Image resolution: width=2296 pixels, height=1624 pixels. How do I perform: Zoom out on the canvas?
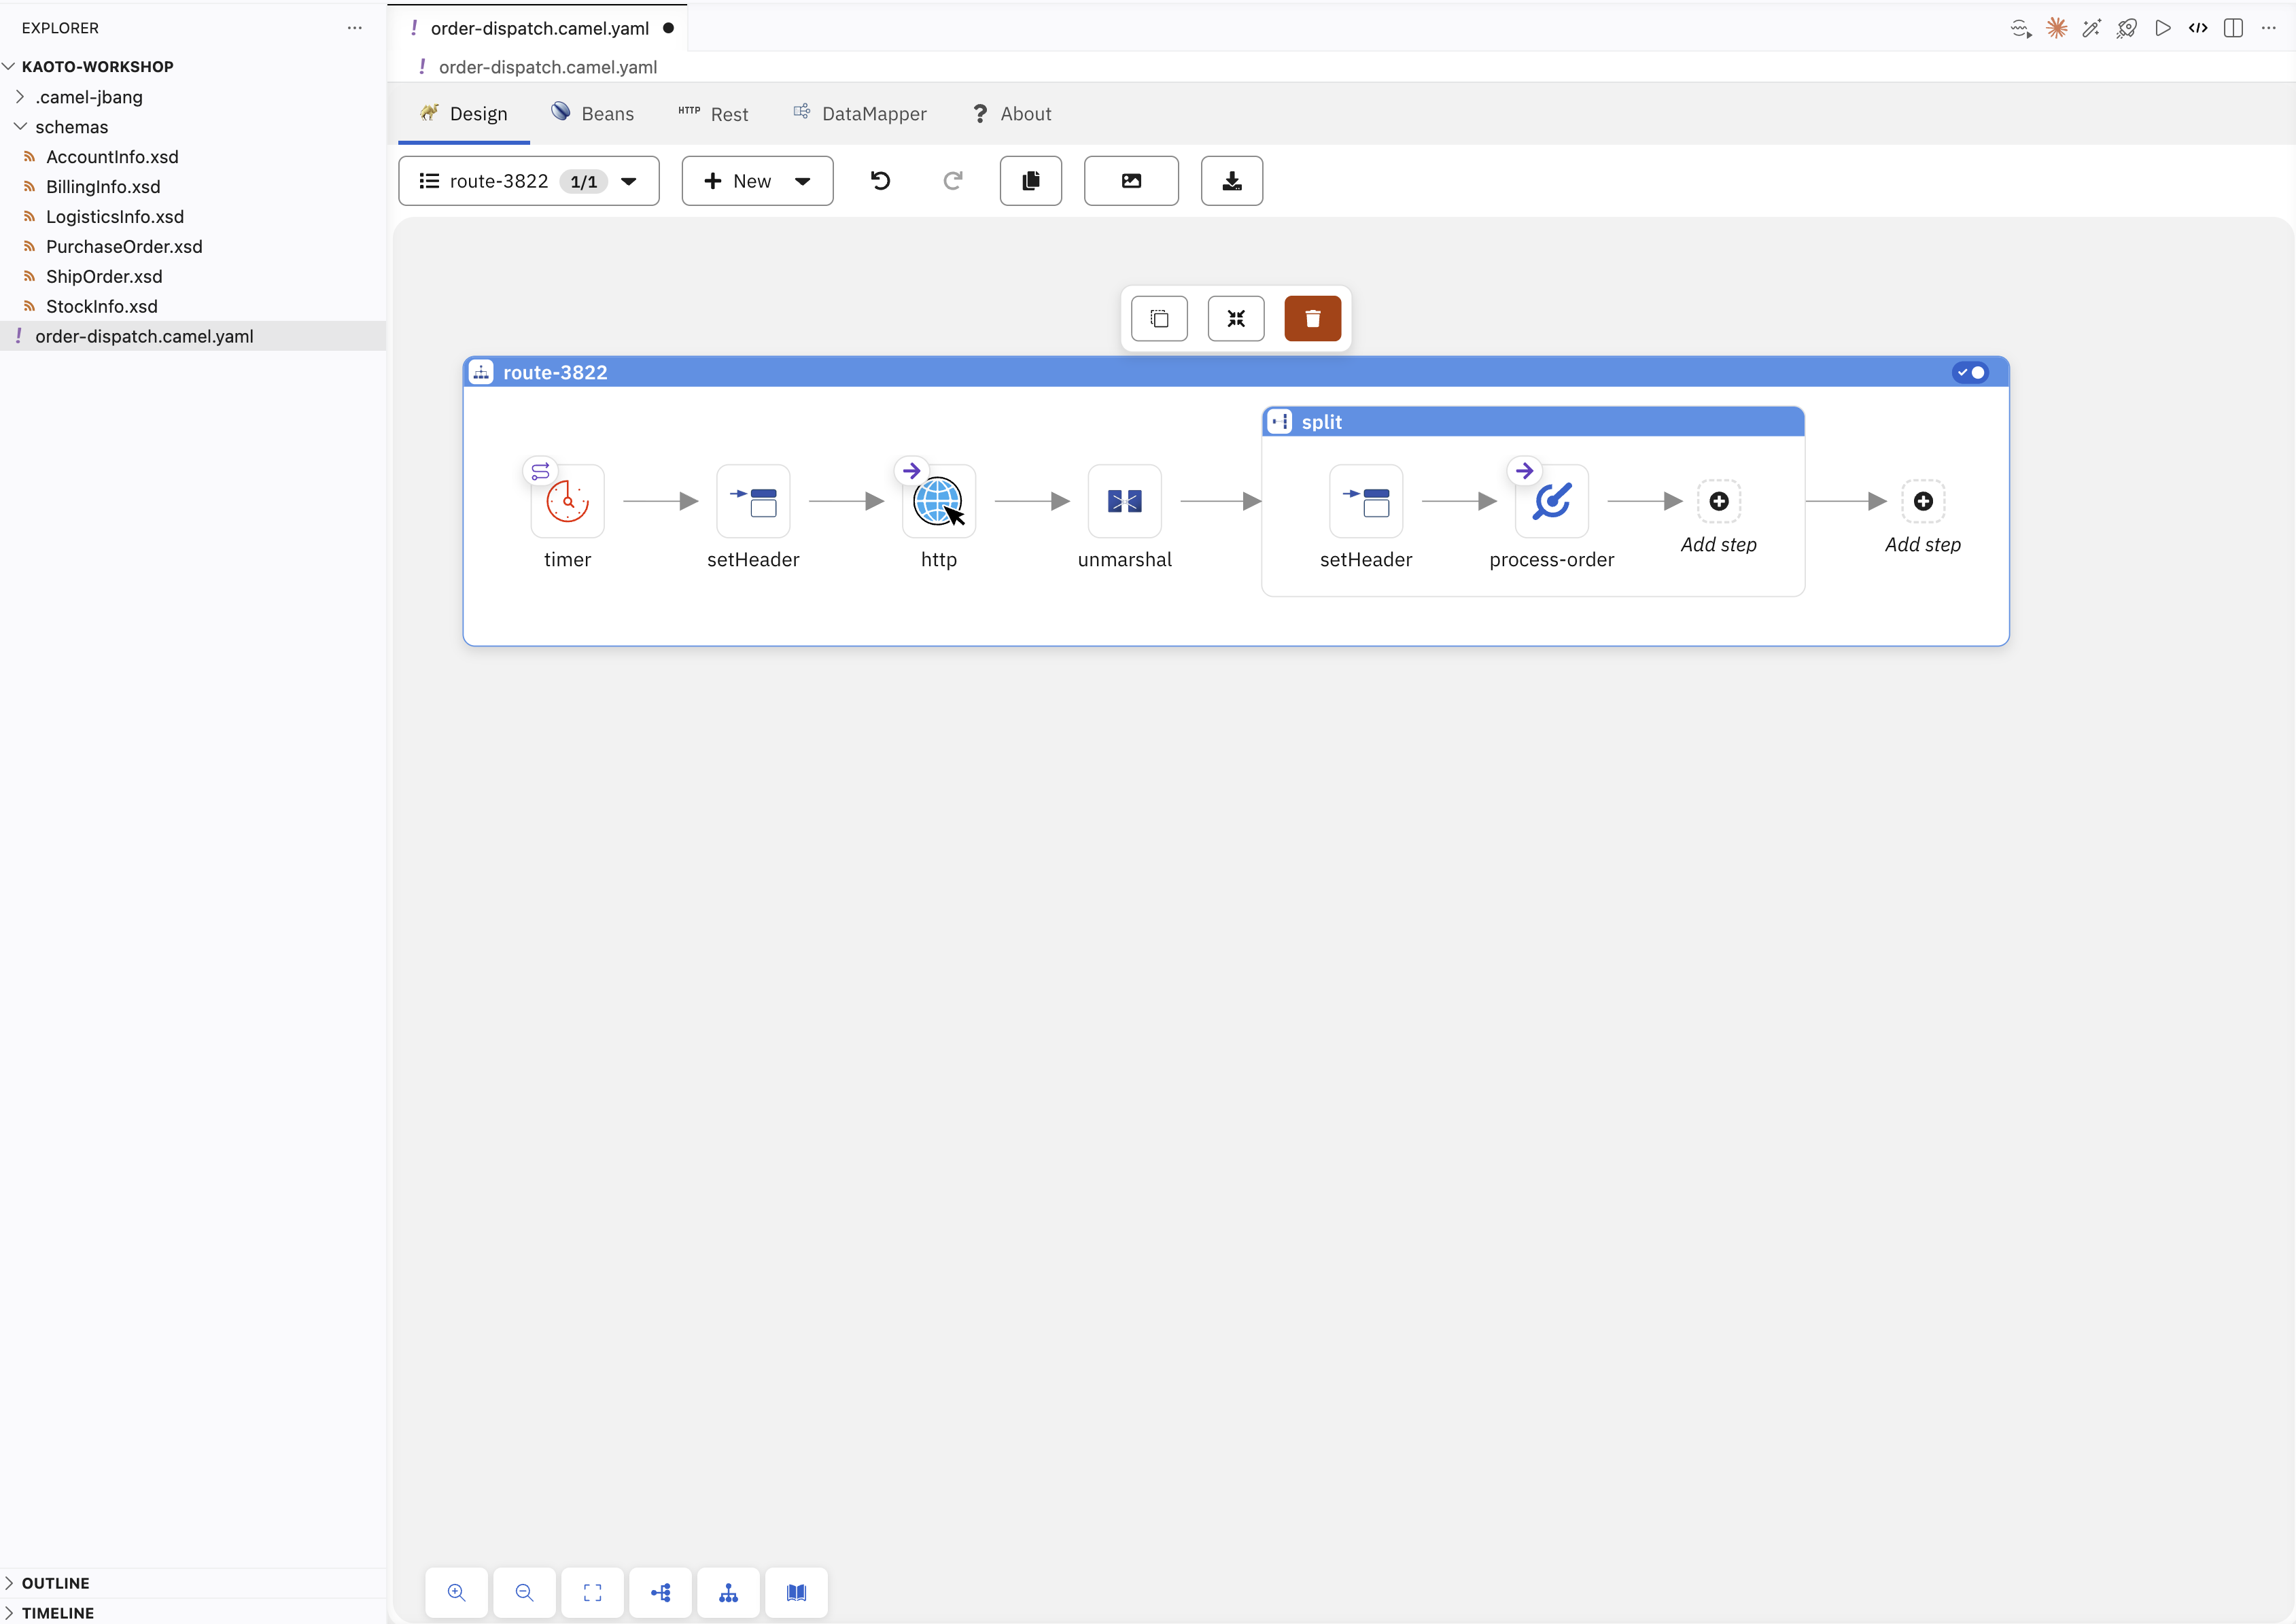point(524,1592)
